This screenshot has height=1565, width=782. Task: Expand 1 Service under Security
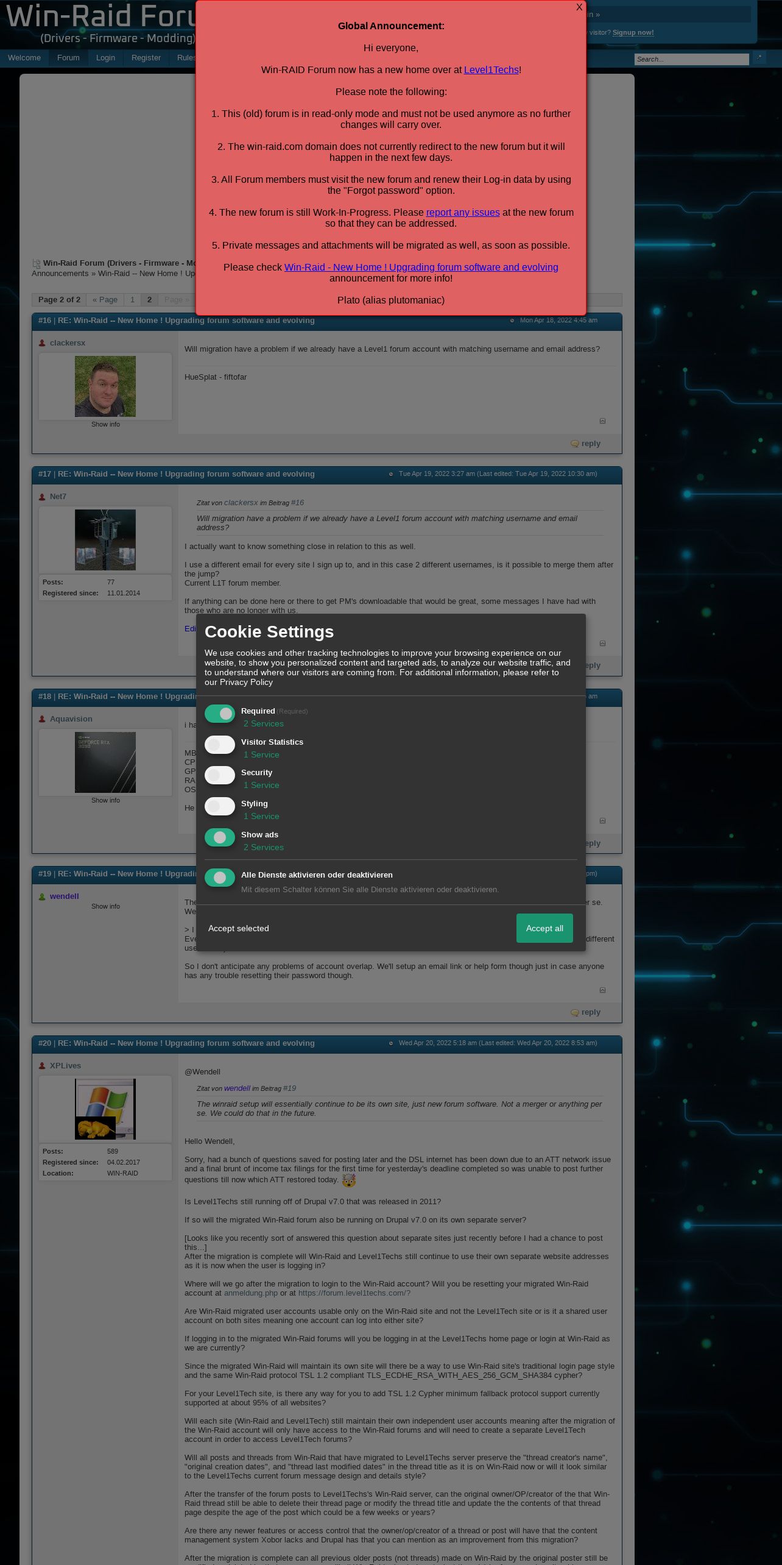click(x=261, y=786)
